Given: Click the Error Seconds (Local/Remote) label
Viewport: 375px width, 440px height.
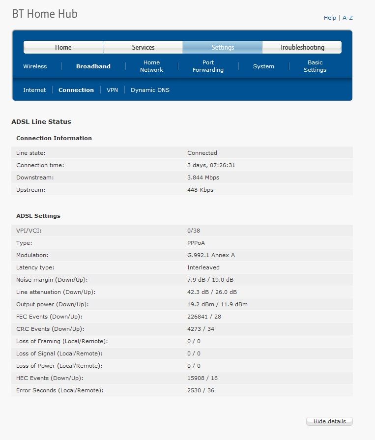Looking at the screenshot, I should [60, 391].
